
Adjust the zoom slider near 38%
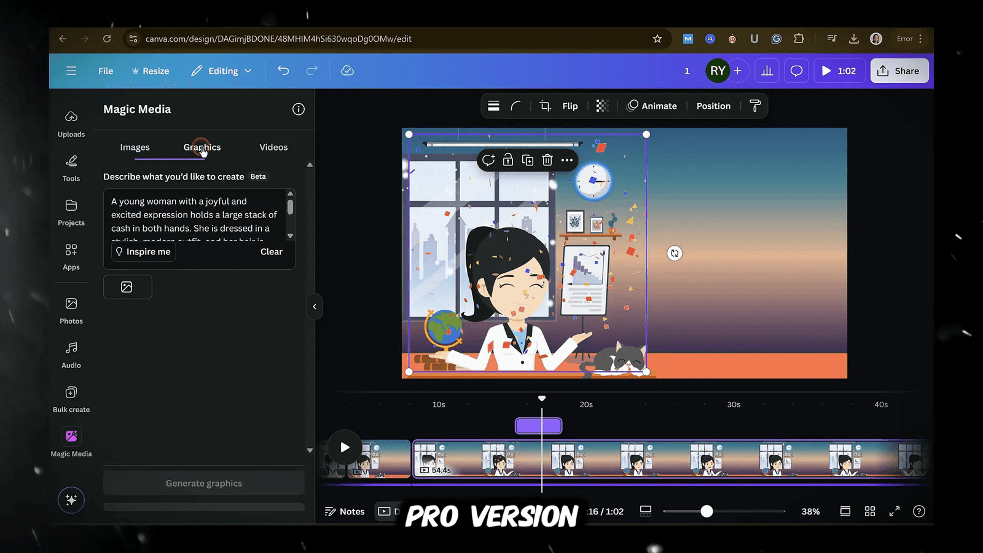tap(707, 511)
